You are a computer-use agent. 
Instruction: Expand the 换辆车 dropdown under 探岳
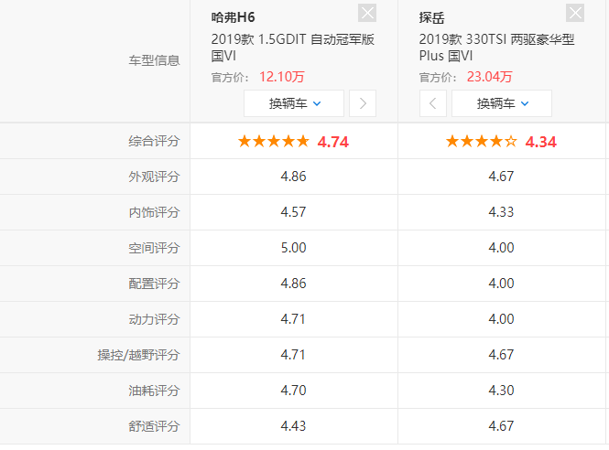[501, 103]
